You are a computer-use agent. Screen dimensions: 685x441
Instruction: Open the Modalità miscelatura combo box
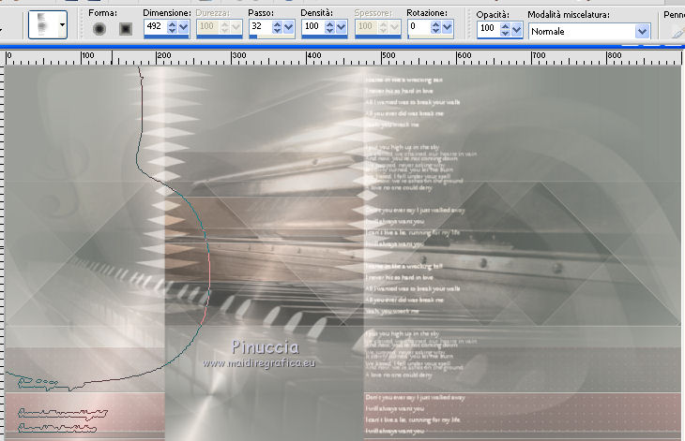coord(589,32)
